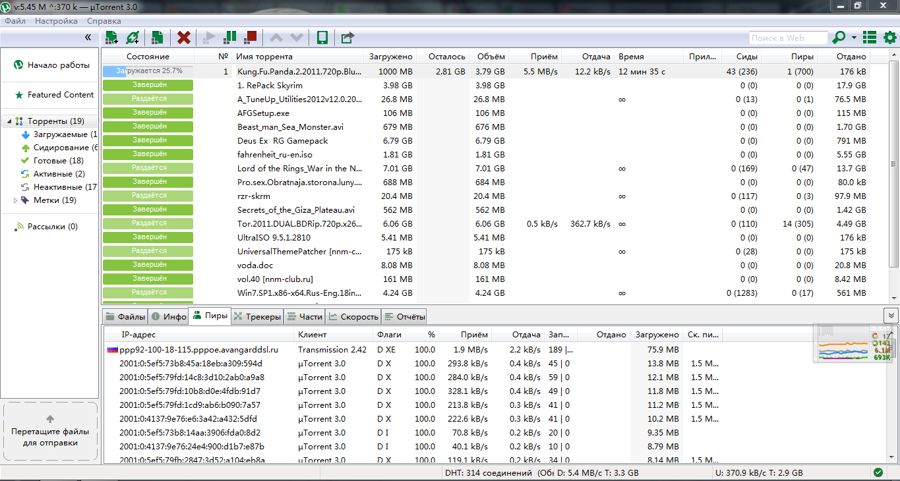Select Сидирование category in sidebar
900x481 pixels.
click(x=59, y=148)
